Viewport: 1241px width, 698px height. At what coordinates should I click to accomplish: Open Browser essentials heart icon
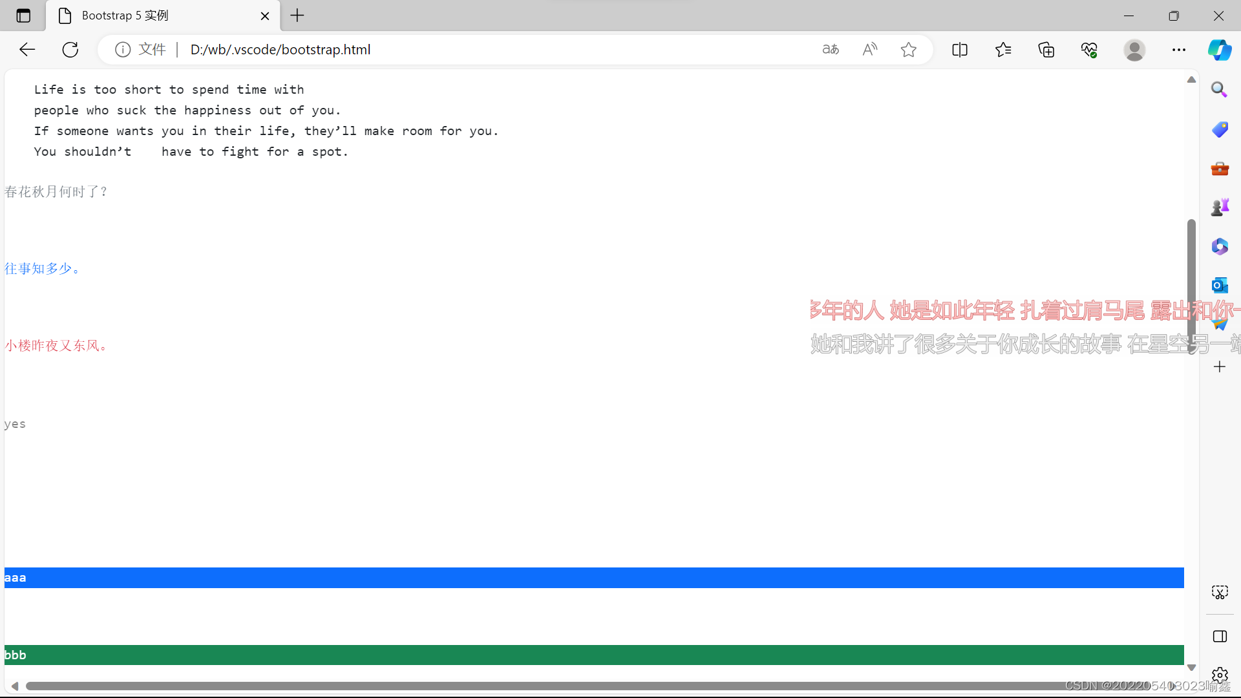click(1090, 50)
